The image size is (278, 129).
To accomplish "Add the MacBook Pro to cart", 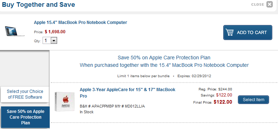I will pos(248,33).
